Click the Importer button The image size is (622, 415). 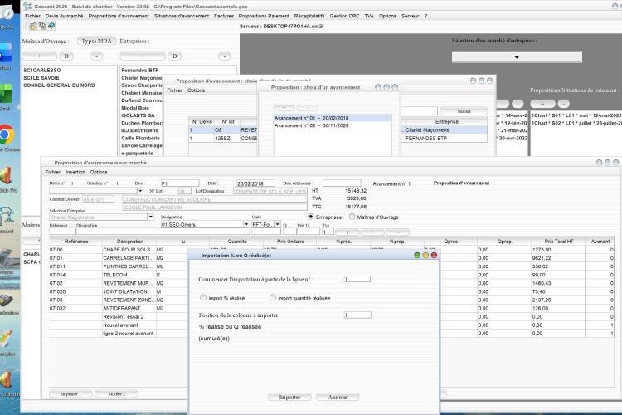tap(289, 397)
